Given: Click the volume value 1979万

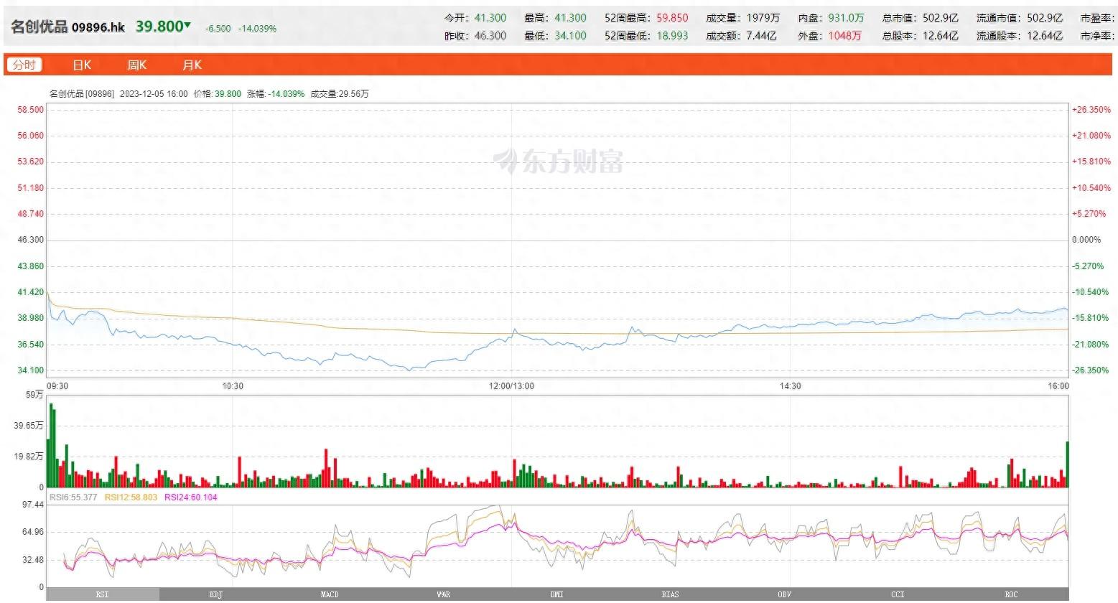Looking at the screenshot, I should click(x=763, y=18).
